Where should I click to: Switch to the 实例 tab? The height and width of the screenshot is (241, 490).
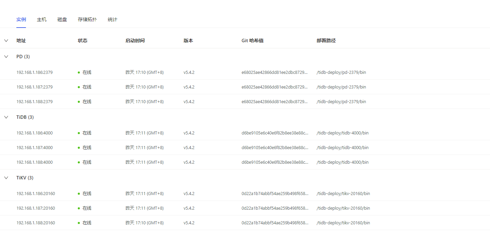pos(21,20)
